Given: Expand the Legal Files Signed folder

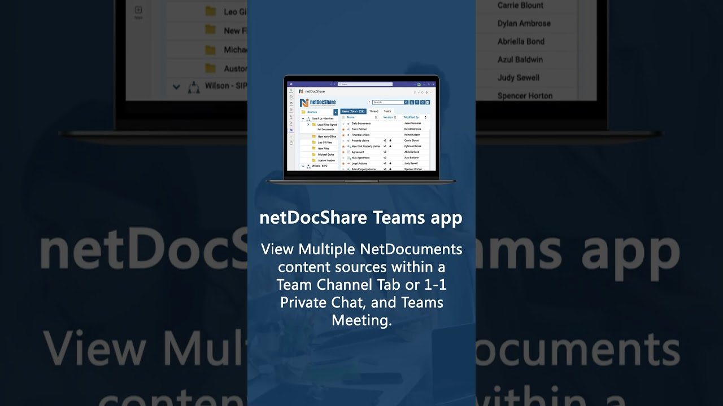Looking at the screenshot, I should click(308, 125).
